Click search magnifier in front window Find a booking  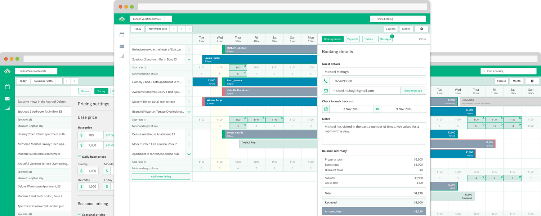(374, 19)
